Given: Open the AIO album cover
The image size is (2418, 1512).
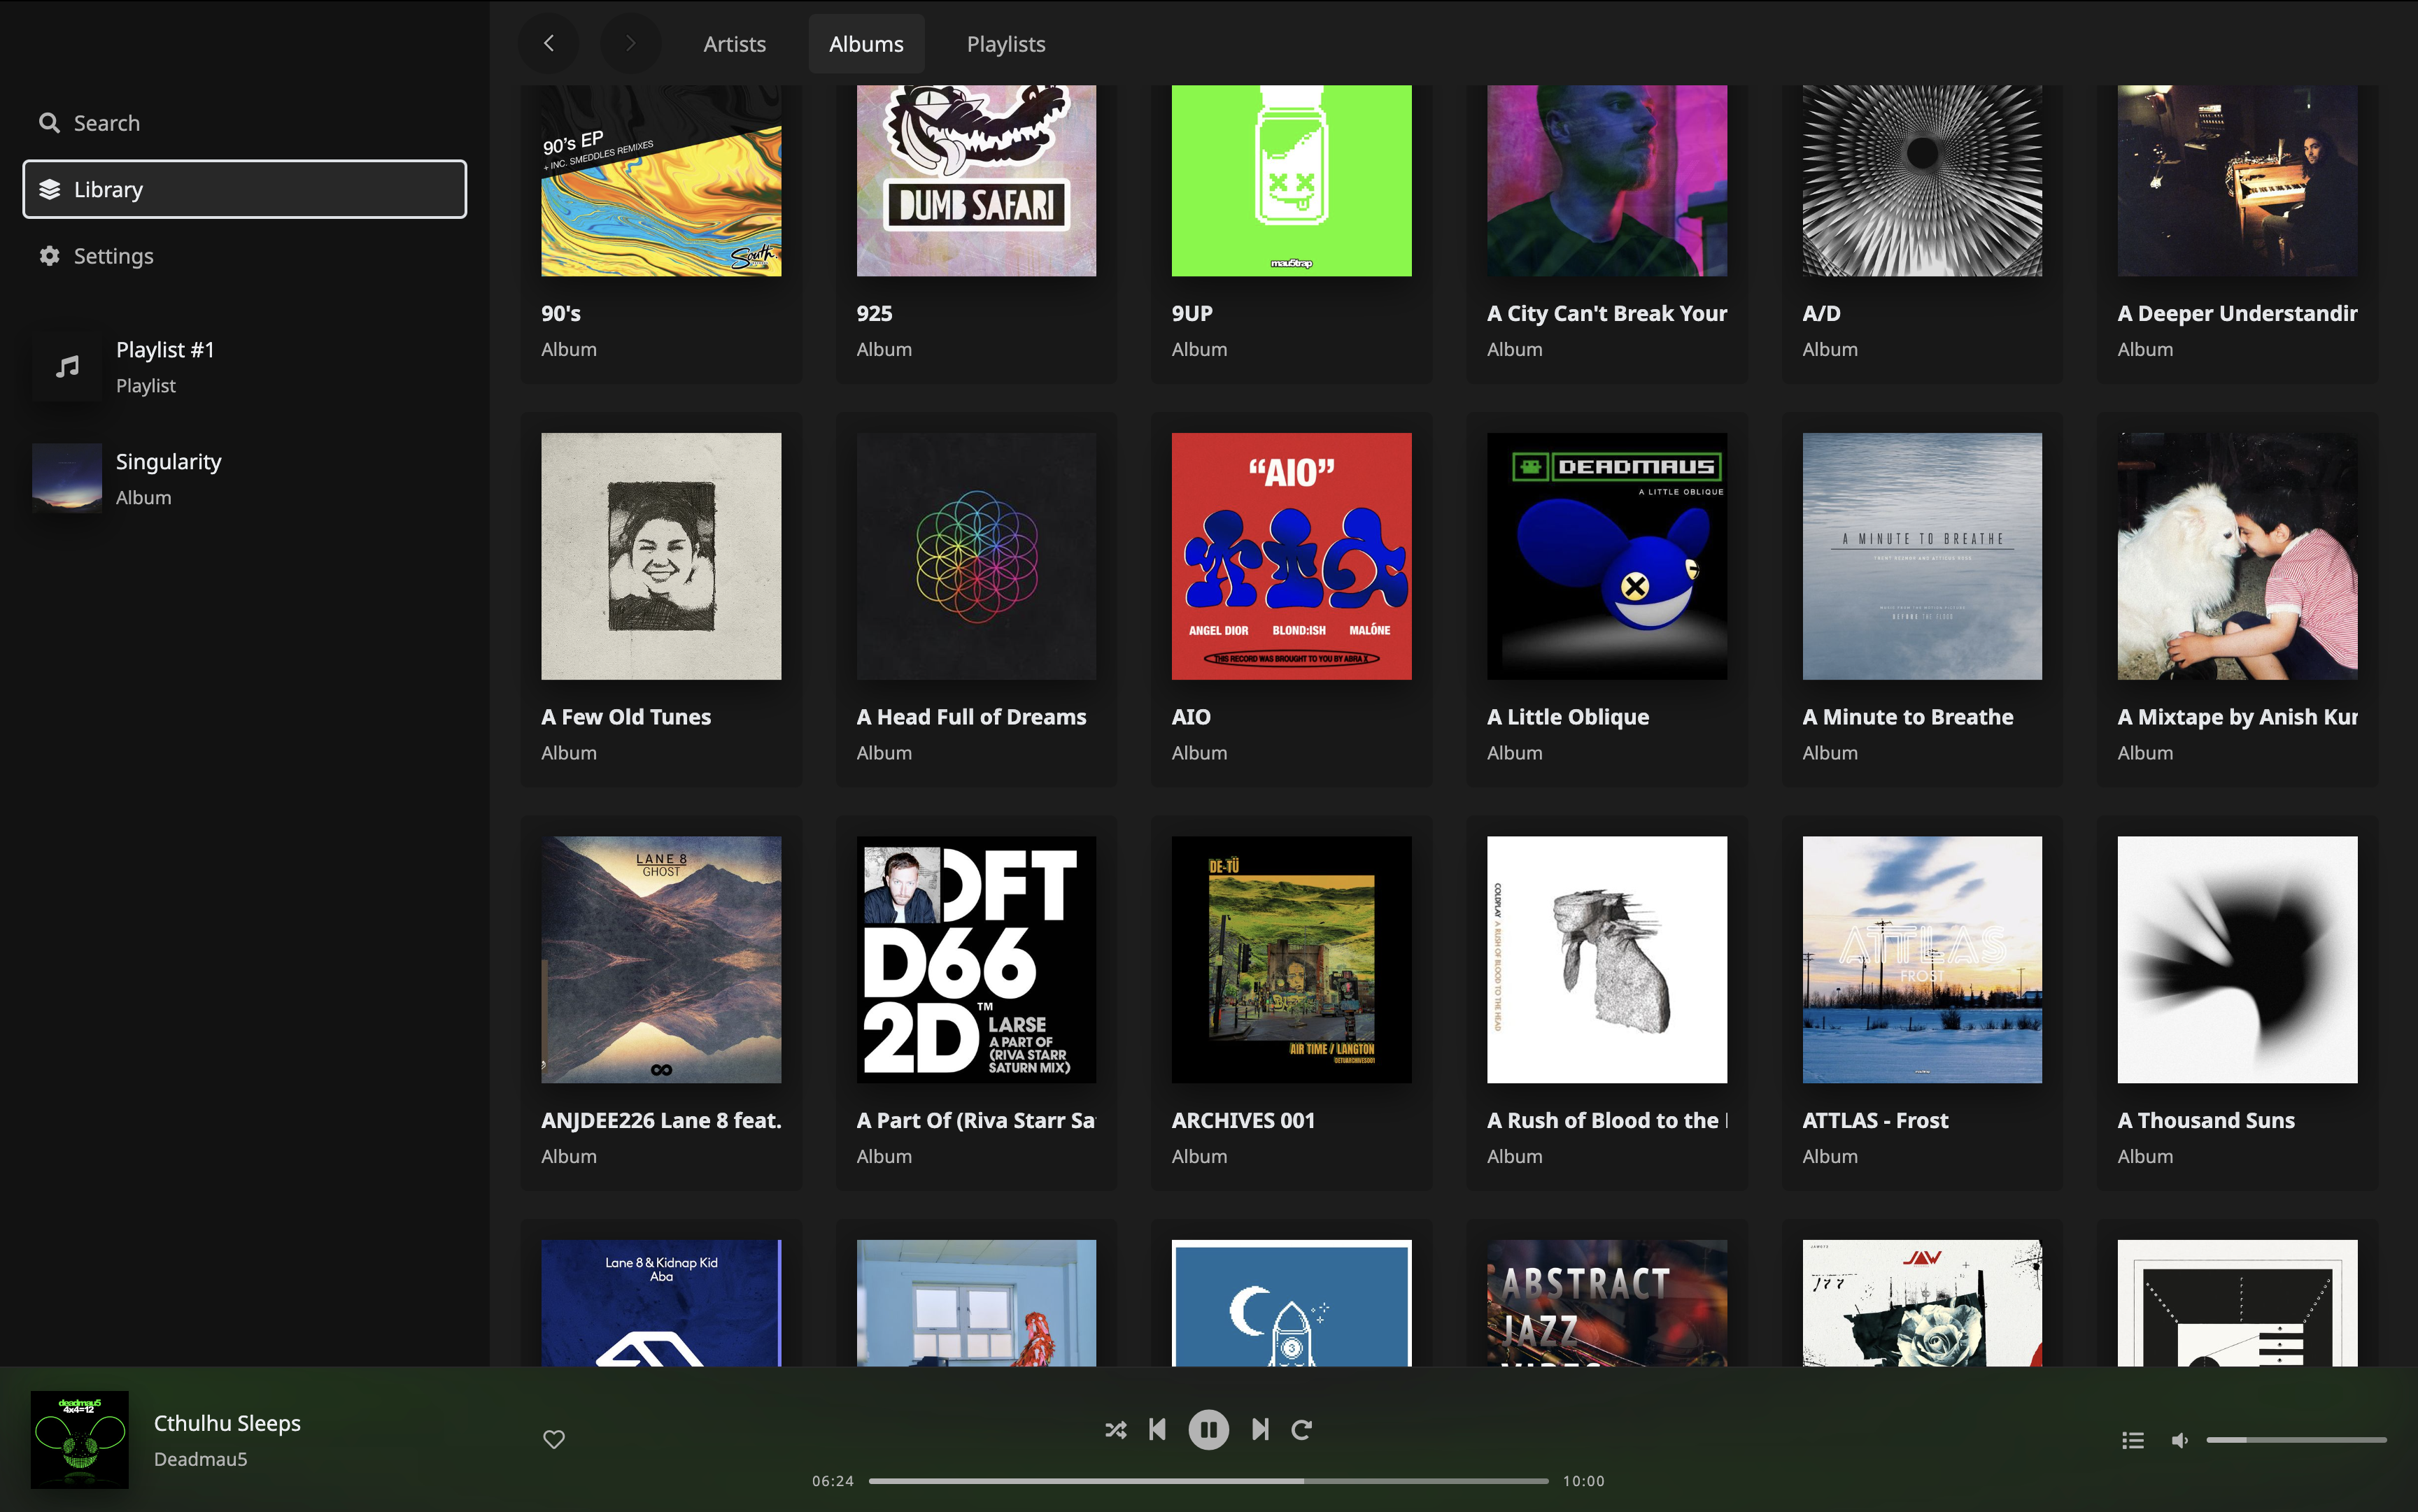Looking at the screenshot, I should click(x=1292, y=556).
